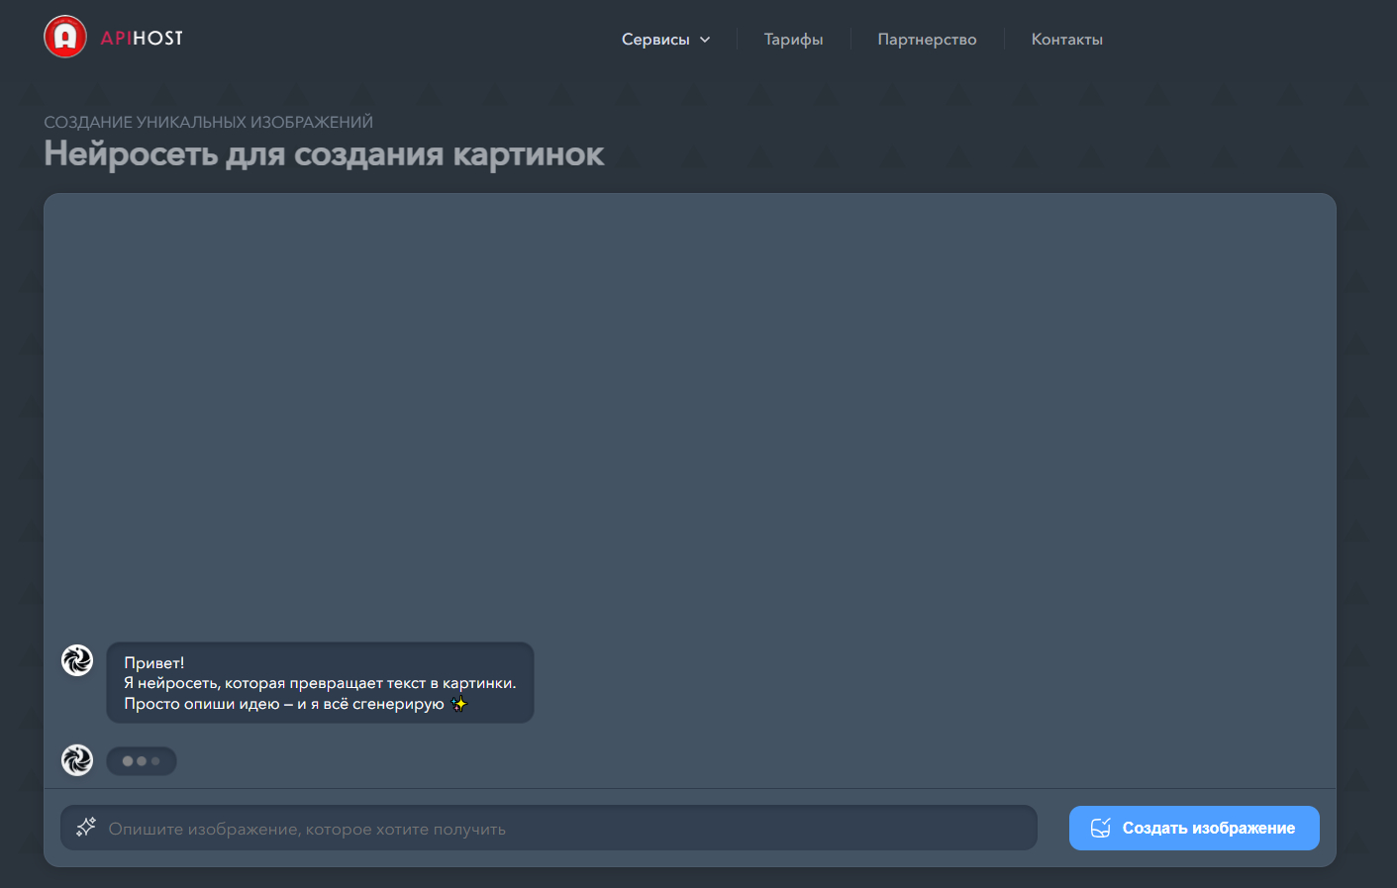Click the line "Я нейросеть, которая превращает текст в картинки."

320,683
